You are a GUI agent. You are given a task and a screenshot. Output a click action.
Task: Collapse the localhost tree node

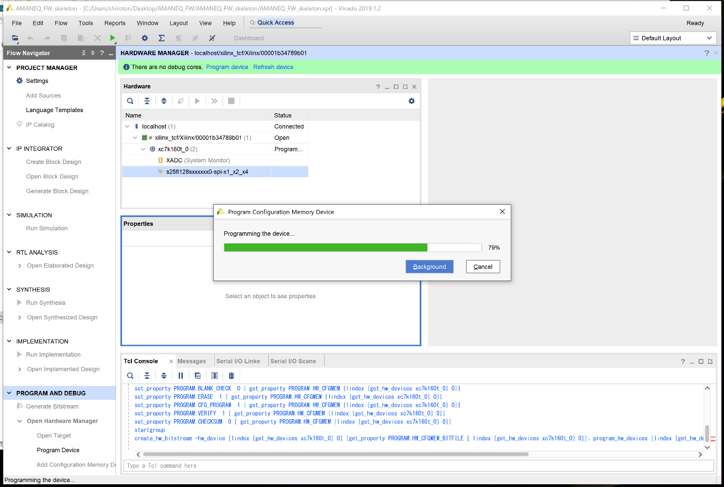[128, 126]
